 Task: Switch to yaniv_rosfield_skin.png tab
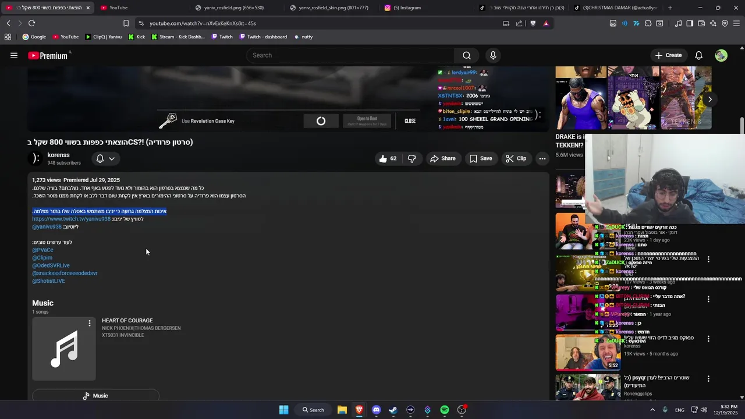(333, 8)
